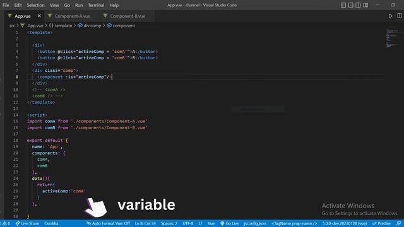The image size is (404, 227).
Task: Click the path './components/Component-A.vue' on line 15
Action: (x=109, y=121)
